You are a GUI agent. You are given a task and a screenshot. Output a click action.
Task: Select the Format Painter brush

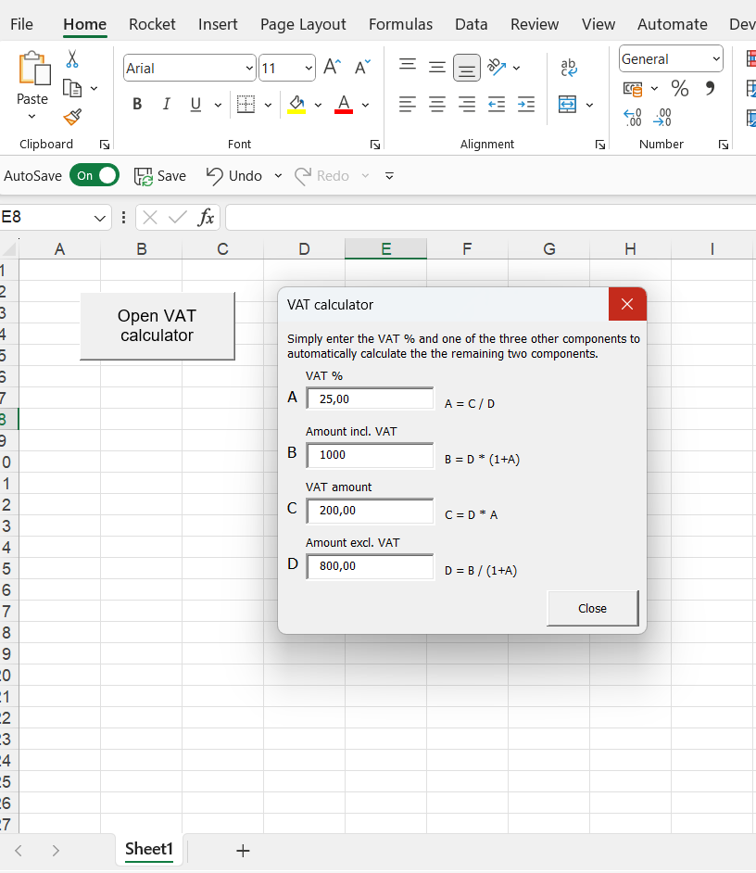[x=72, y=117]
